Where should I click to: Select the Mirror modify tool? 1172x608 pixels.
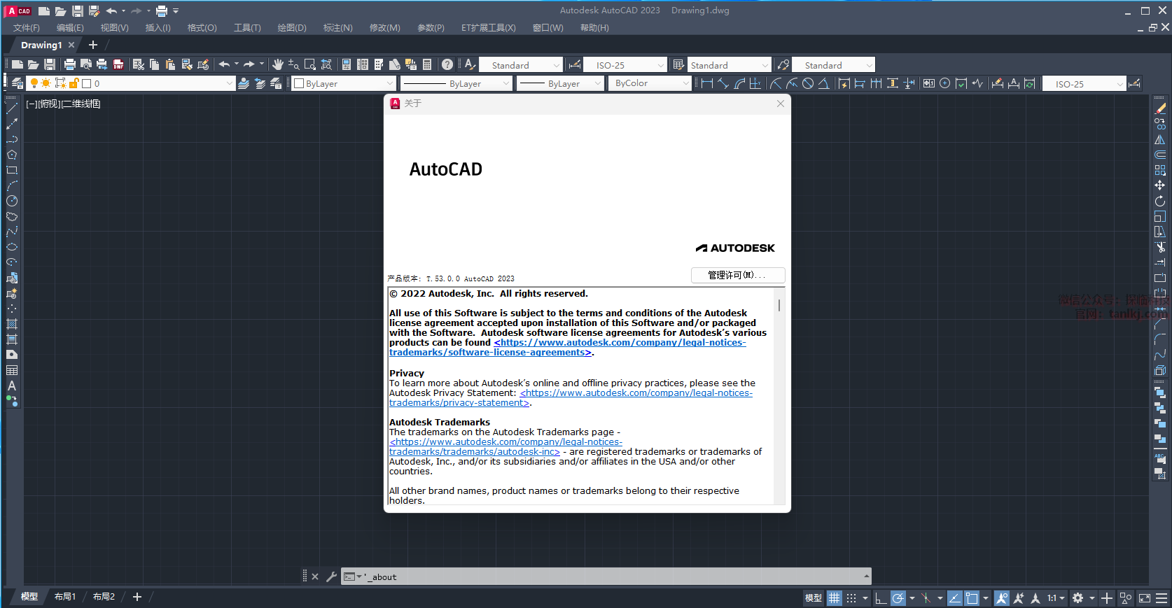coord(1160,139)
